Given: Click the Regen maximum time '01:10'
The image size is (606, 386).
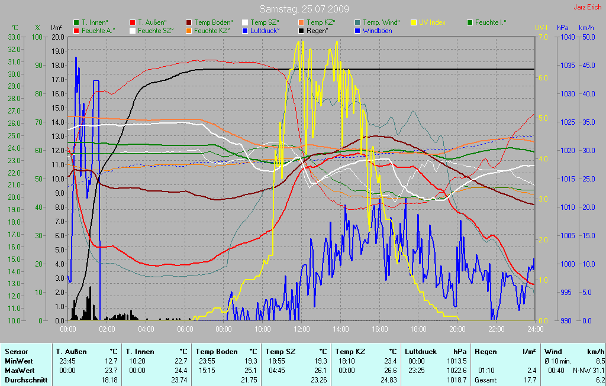Looking at the screenshot, I should 486,370.
